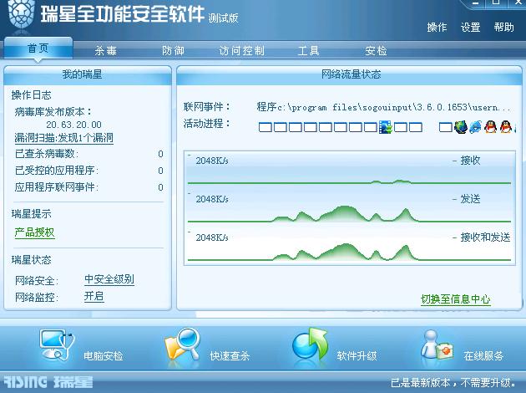
Task: Select QQ penguin icon beside Internet Explorer
Action: coord(490,127)
